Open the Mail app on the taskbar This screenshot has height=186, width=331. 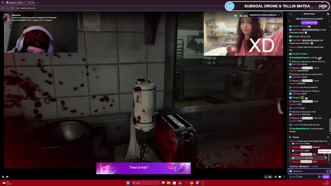click(180, 183)
